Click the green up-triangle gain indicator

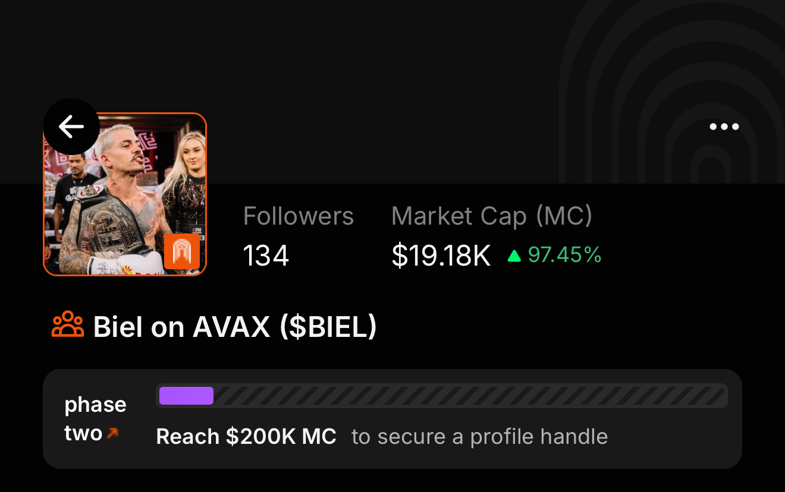[514, 256]
